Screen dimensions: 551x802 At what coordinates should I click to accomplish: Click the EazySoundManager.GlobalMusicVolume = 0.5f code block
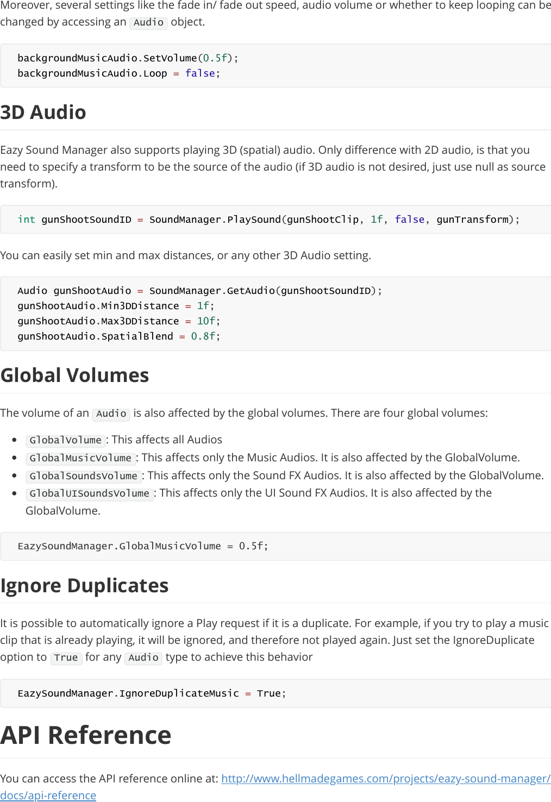[143, 546]
